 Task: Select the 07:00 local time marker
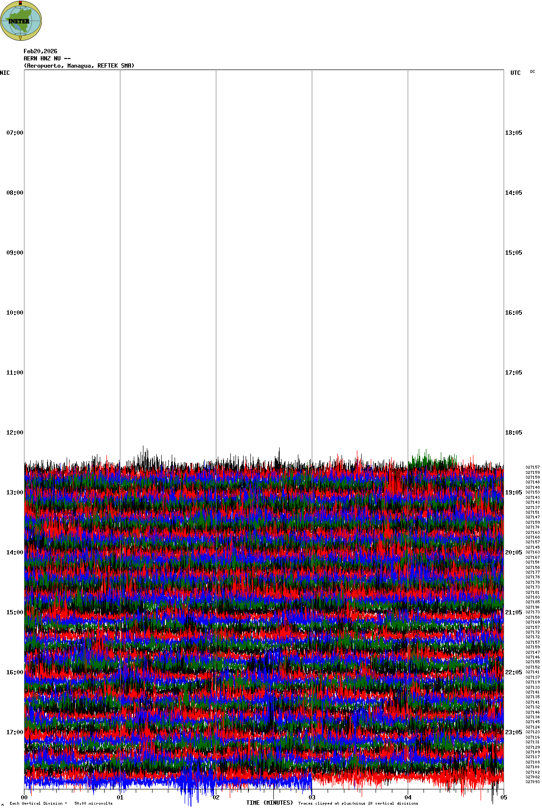click(14, 133)
